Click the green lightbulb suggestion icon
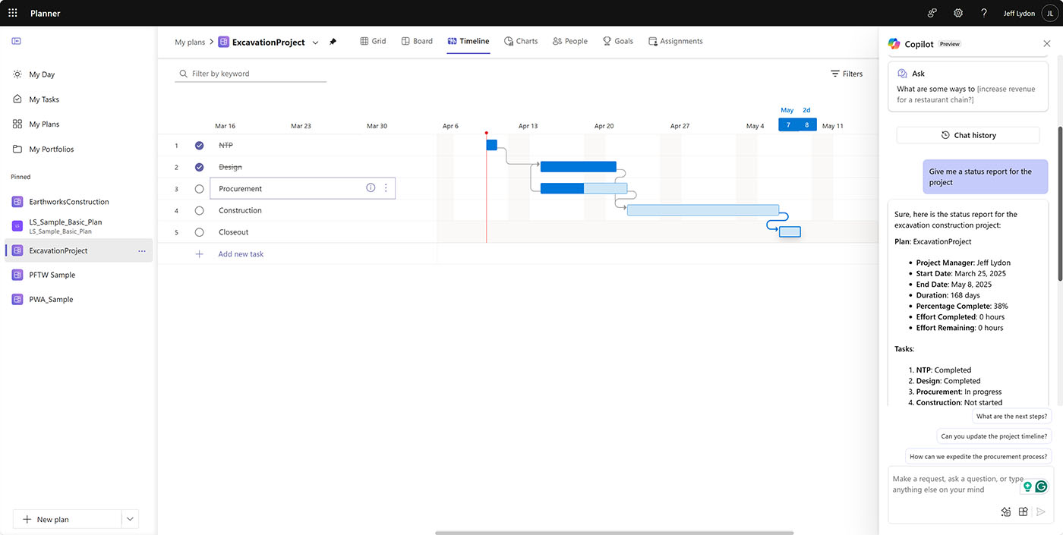This screenshot has height=535, width=1063. [x=1027, y=486]
